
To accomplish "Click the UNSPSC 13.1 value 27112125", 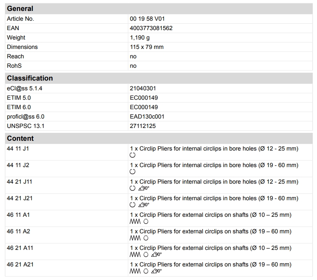I will pyautogui.click(x=142, y=126).
